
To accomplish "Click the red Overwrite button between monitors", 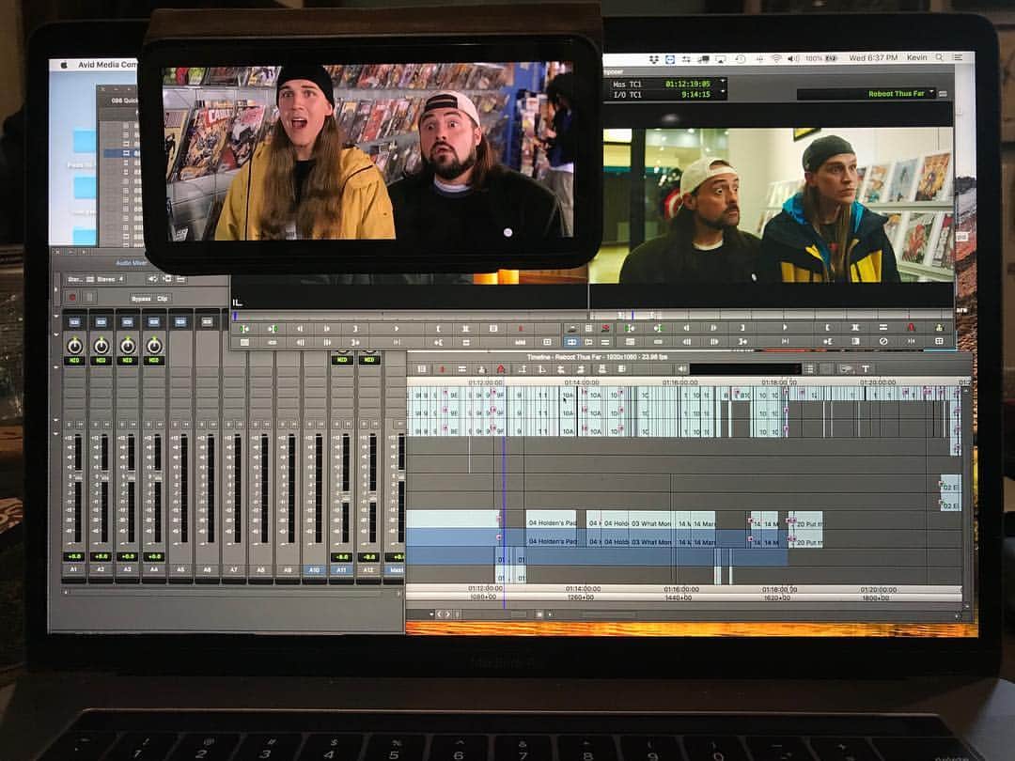I will click(x=605, y=329).
